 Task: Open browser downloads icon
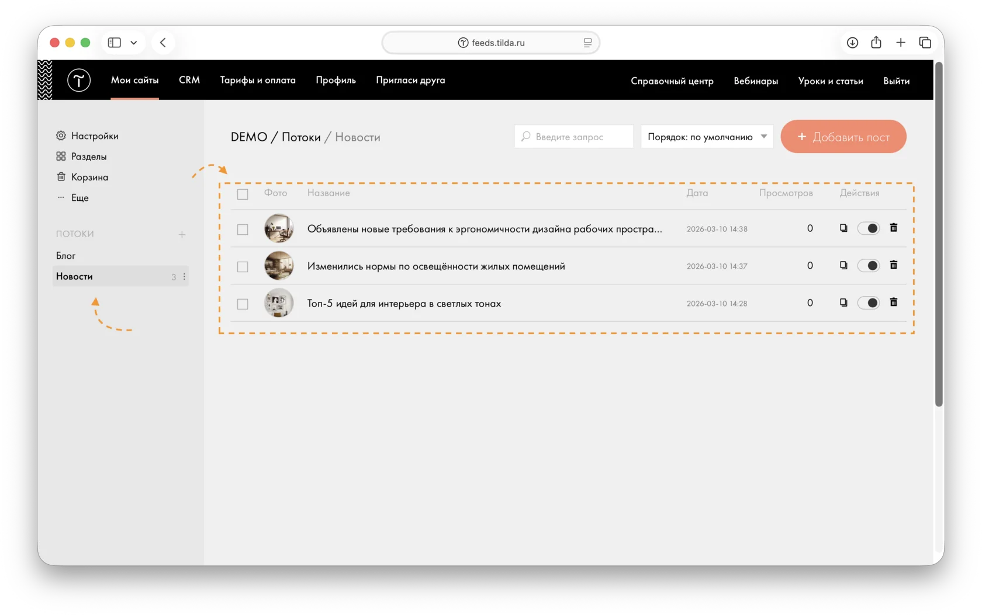click(x=852, y=43)
